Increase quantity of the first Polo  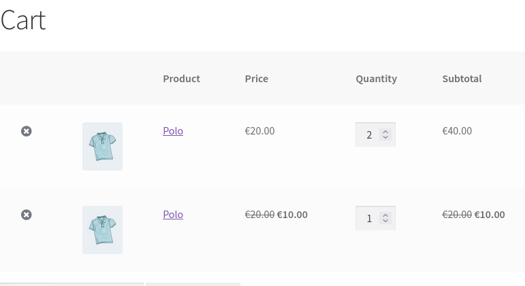pyautogui.click(x=385, y=132)
